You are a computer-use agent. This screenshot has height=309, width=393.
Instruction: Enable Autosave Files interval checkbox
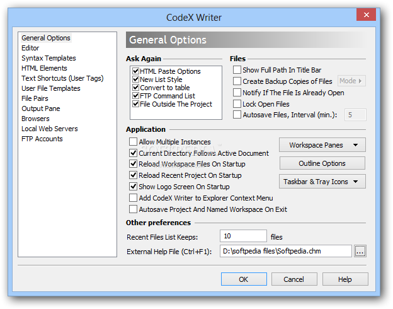coord(237,115)
